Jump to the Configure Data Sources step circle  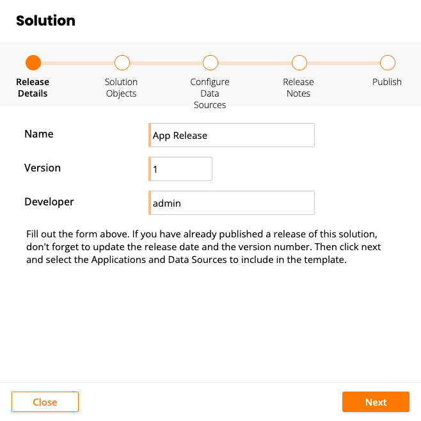[210, 63]
